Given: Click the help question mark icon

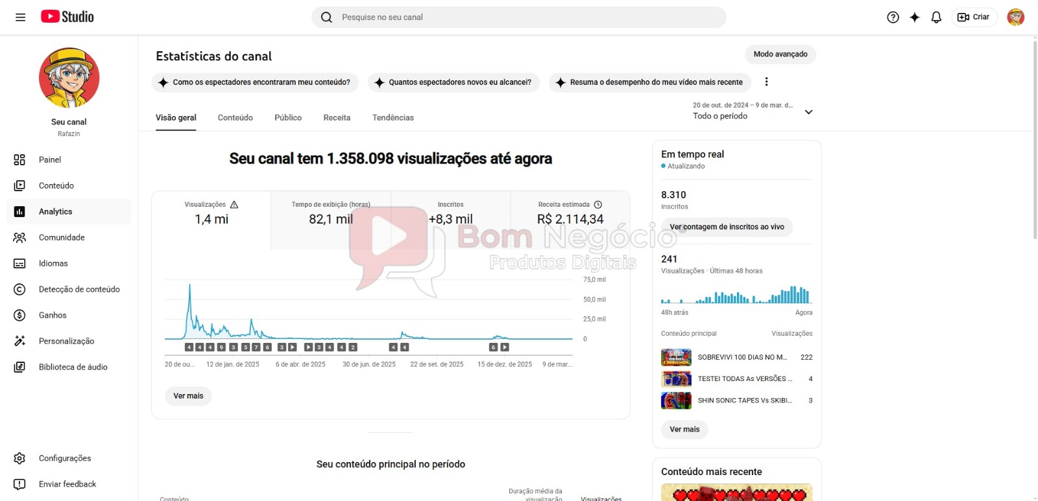Looking at the screenshot, I should pos(893,17).
